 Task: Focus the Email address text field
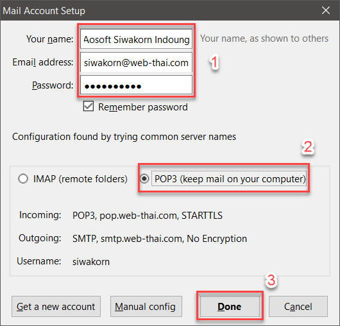[x=136, y=62]
